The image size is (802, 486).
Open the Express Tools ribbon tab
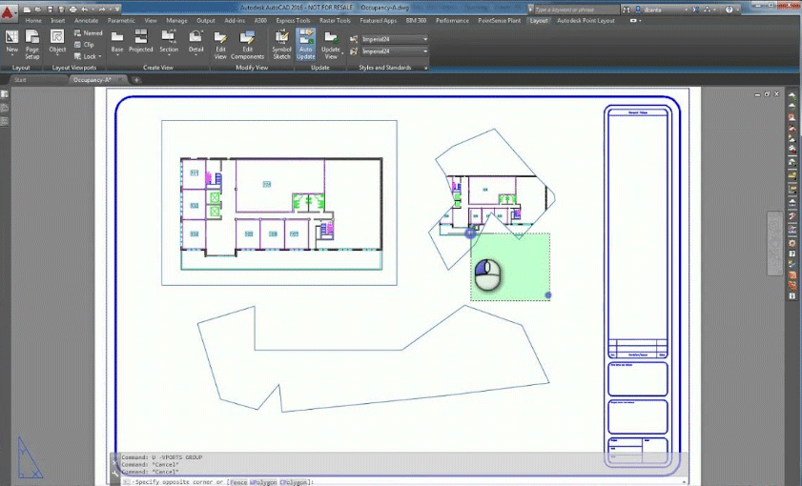(293, 20)
